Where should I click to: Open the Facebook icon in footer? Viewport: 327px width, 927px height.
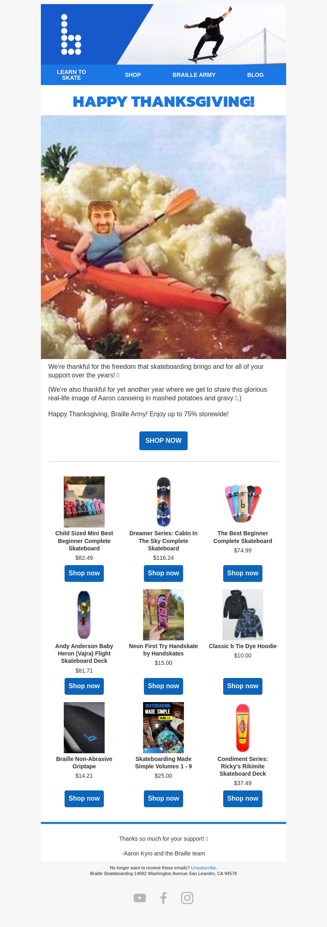pyautogui.click(x=163, y=898)
